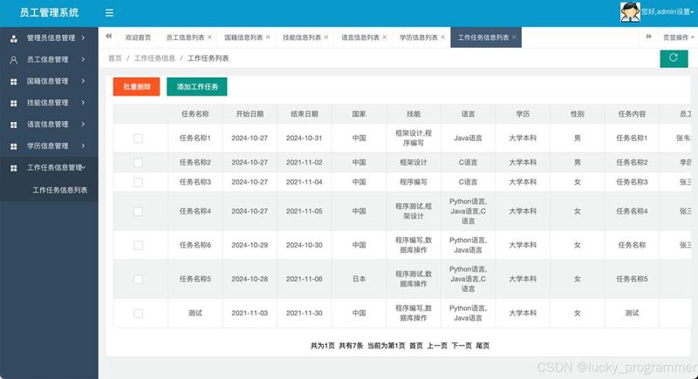698x379 pixels.
Task: Check the checkbox for 任务名称1 row
Action: [x=139, y=139]
